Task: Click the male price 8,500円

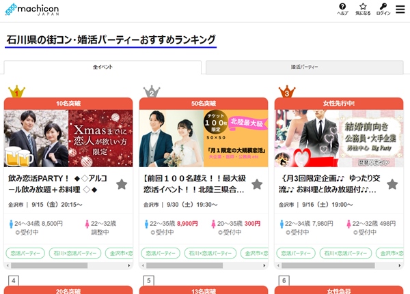Action: point(53,224)
